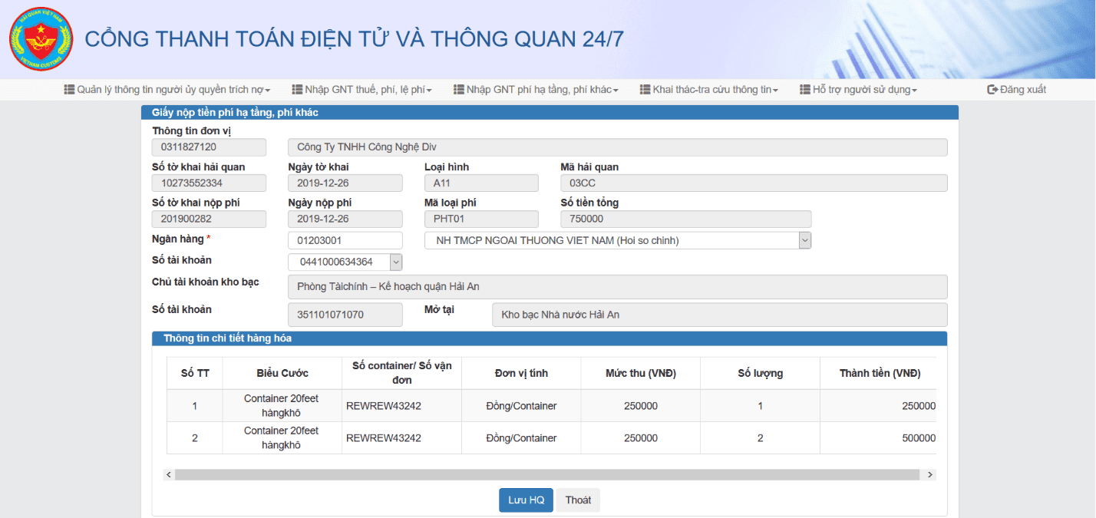Click the company name field
The height and width of the screenshot is (518, 1096).
[x=618, y=147]
